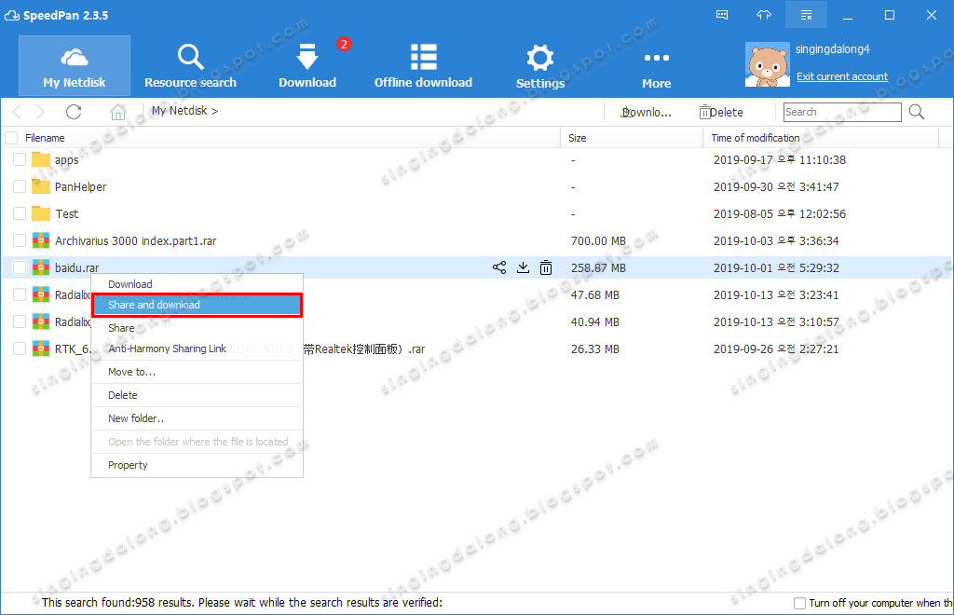Check the Test folder checkbox
954x615 pixels.
point(20,213)
